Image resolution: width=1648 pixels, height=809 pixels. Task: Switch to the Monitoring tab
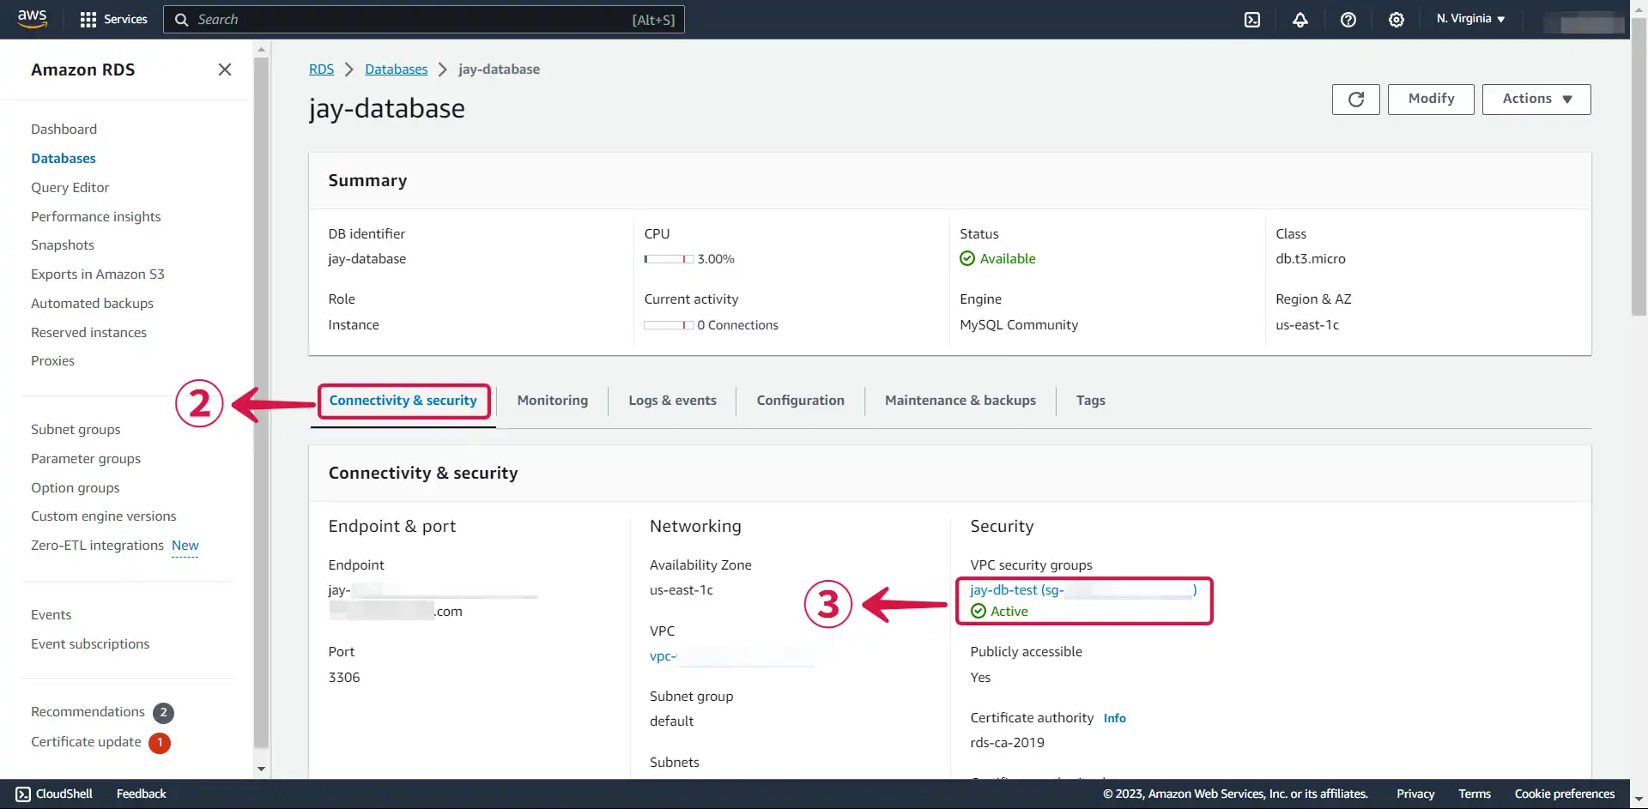[x=553, y=401]
